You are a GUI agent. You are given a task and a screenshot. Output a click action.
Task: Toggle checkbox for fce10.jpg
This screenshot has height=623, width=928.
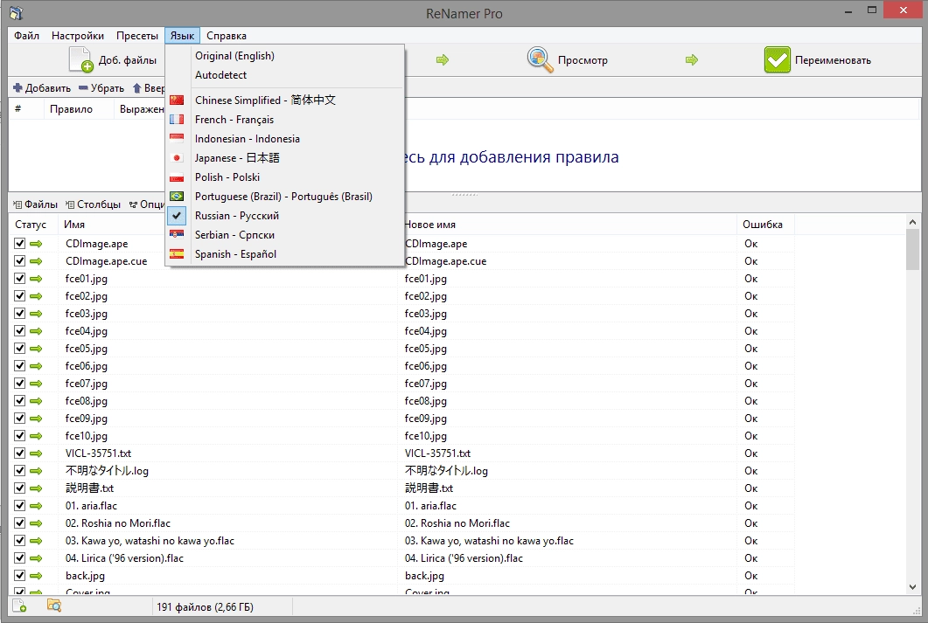tap(19, 436)
